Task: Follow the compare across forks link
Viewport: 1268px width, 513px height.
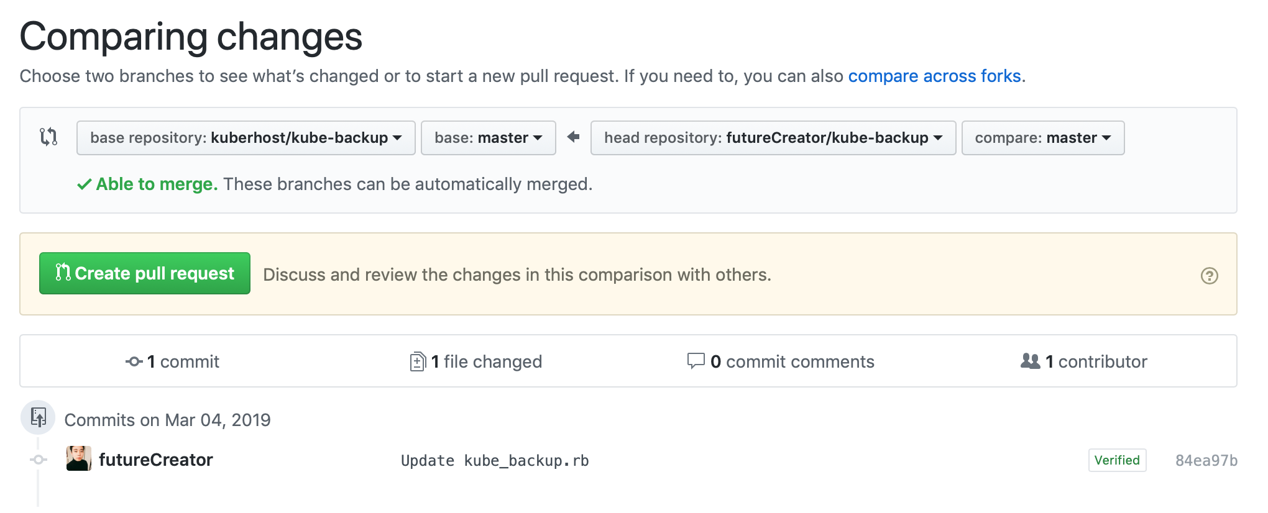Action: tap(934, 76)
